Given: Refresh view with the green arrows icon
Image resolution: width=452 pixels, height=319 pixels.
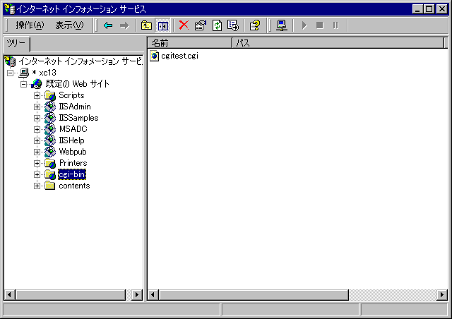Looking at the screenshot, I should pyautogui.click(x=217, y=25).
